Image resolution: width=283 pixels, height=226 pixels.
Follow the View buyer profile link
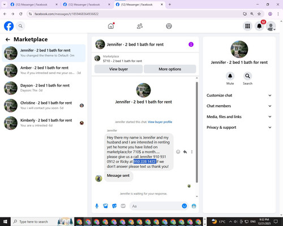pyautogui.click(x=160, y=122)
